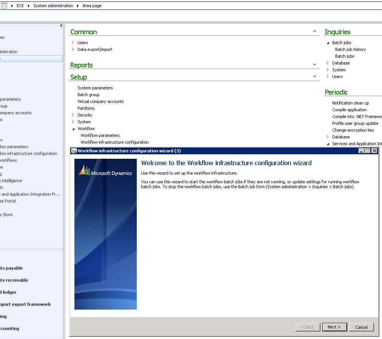382x339 pixels.
Task: Cancel the Workflow infrastructure configuration wizard
Action: [361, 327]
